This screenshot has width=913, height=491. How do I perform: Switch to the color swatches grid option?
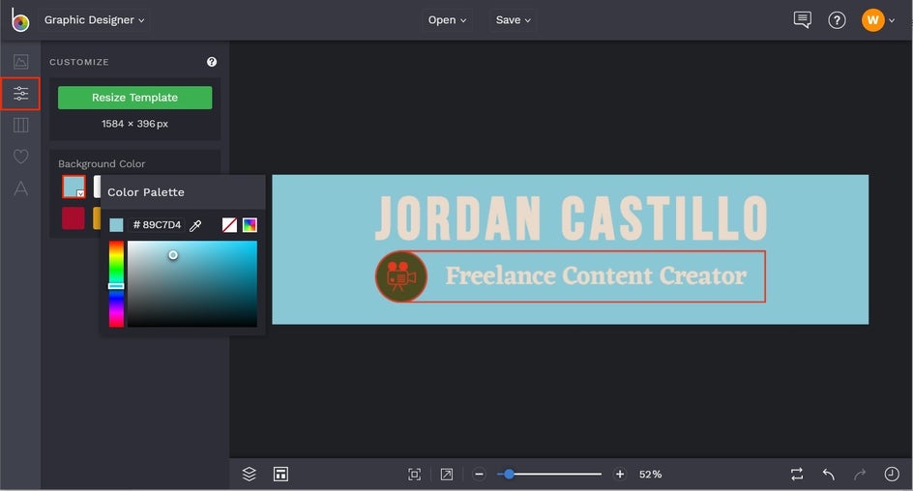click(x=250, y=225)
